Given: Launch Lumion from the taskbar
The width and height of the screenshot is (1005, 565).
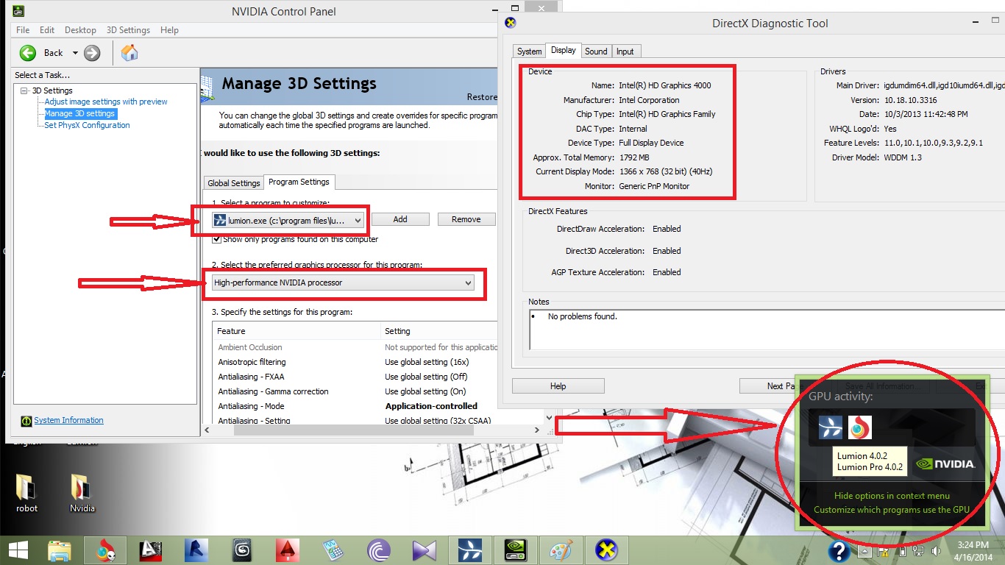Looking at the screenshot, I should [x=469, y=550].
